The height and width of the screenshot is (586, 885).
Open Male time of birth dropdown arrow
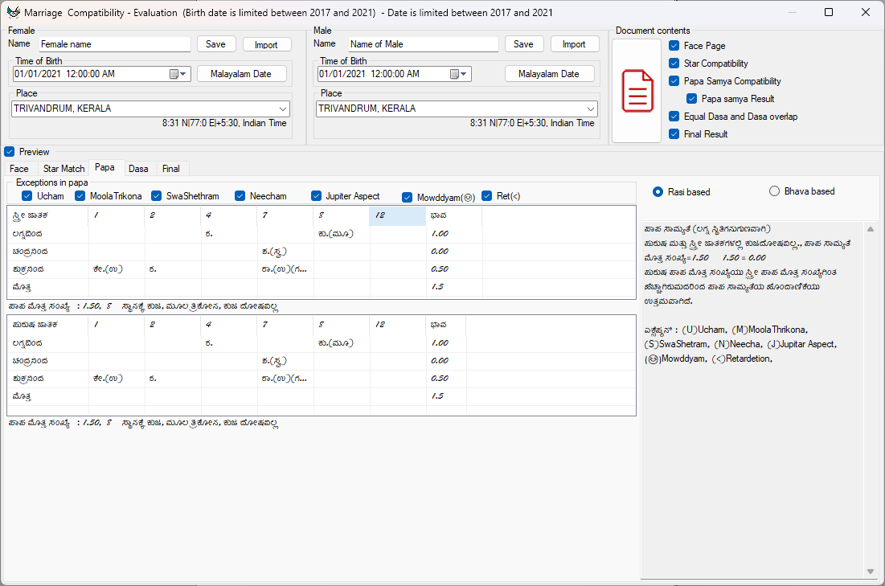coord(463,74)
